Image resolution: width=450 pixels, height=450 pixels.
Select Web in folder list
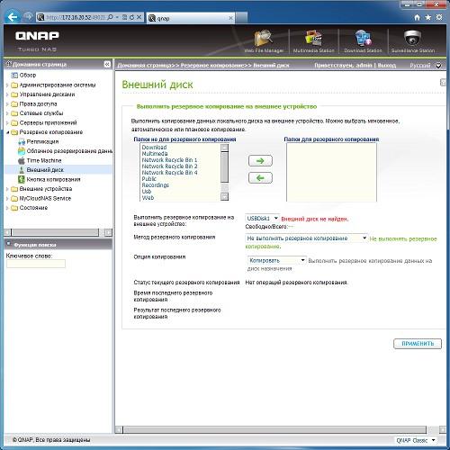click(x=148, y=198)
